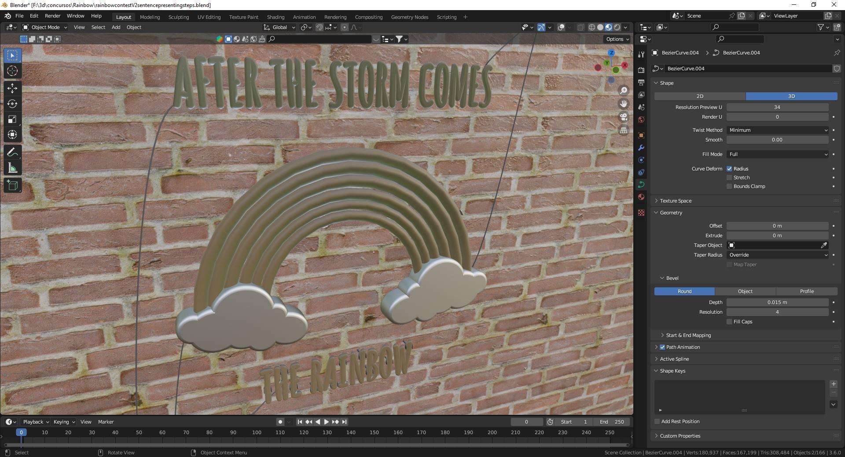
Task: Add a new shape key
Action: coord(833,384)
